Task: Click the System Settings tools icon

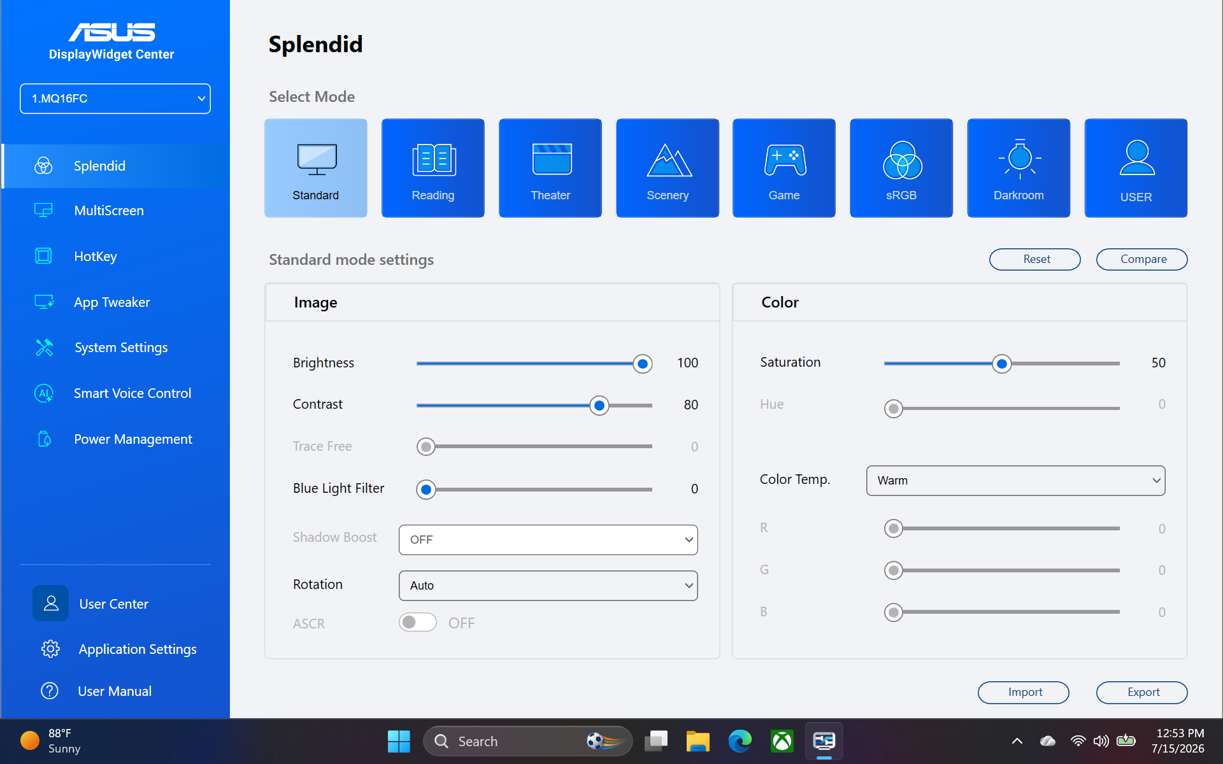Action: point(44,348)
